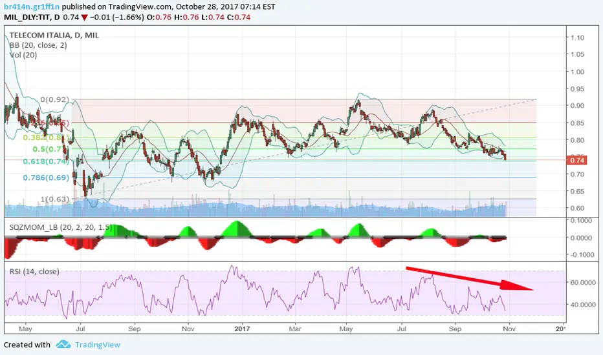Click the TradingView cloud logo icon

point(63,344)
